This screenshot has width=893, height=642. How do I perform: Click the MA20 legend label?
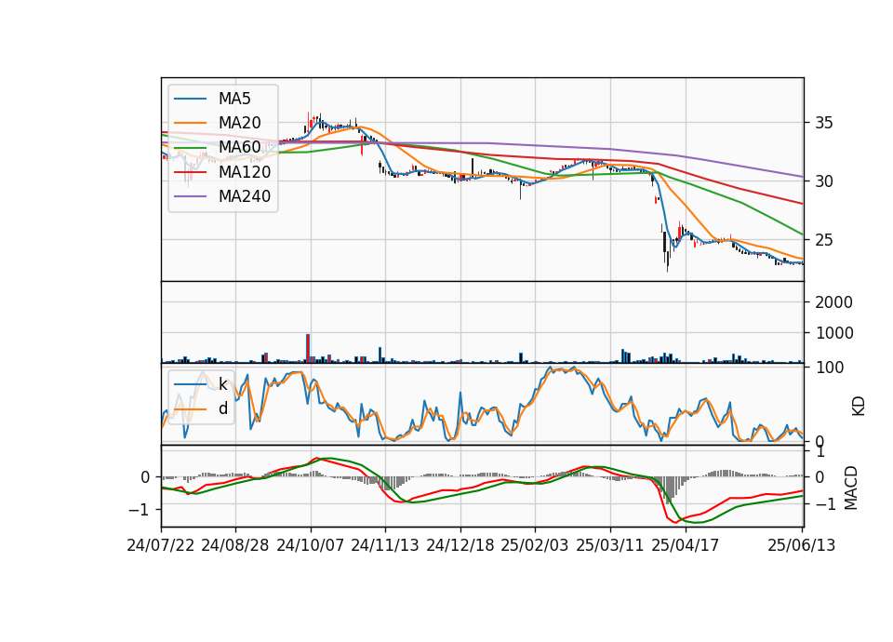pos(239,123)
